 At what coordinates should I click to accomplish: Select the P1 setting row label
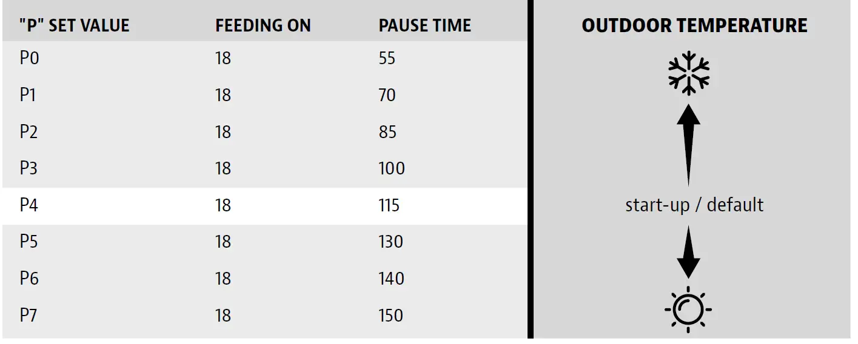[x=28, y=95]
